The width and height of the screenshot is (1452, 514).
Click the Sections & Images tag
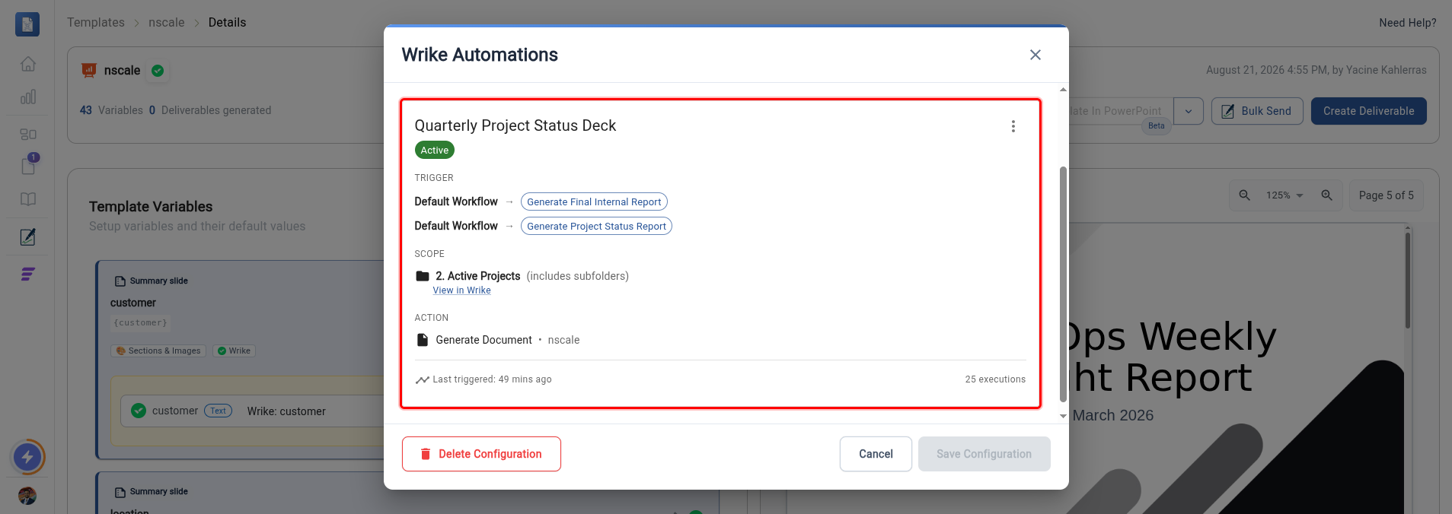(x=158, y=351)
